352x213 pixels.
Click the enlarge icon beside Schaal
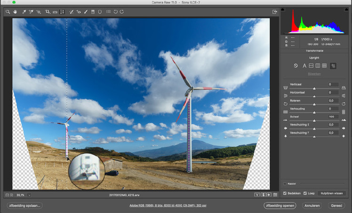[x=344, y=120]
